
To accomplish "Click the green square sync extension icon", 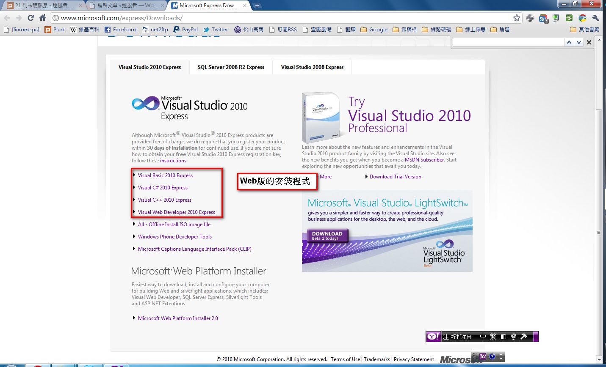I will [x=569, y=18].
